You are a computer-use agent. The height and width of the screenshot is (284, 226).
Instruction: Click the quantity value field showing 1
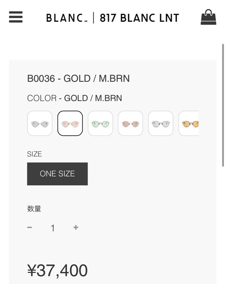[x=53, y=228]
